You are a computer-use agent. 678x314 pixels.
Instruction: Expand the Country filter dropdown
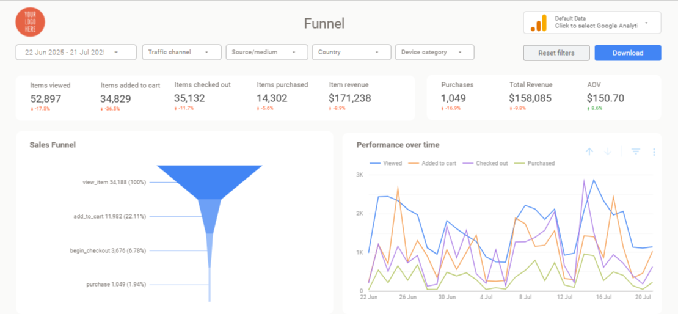click(352, 52)
